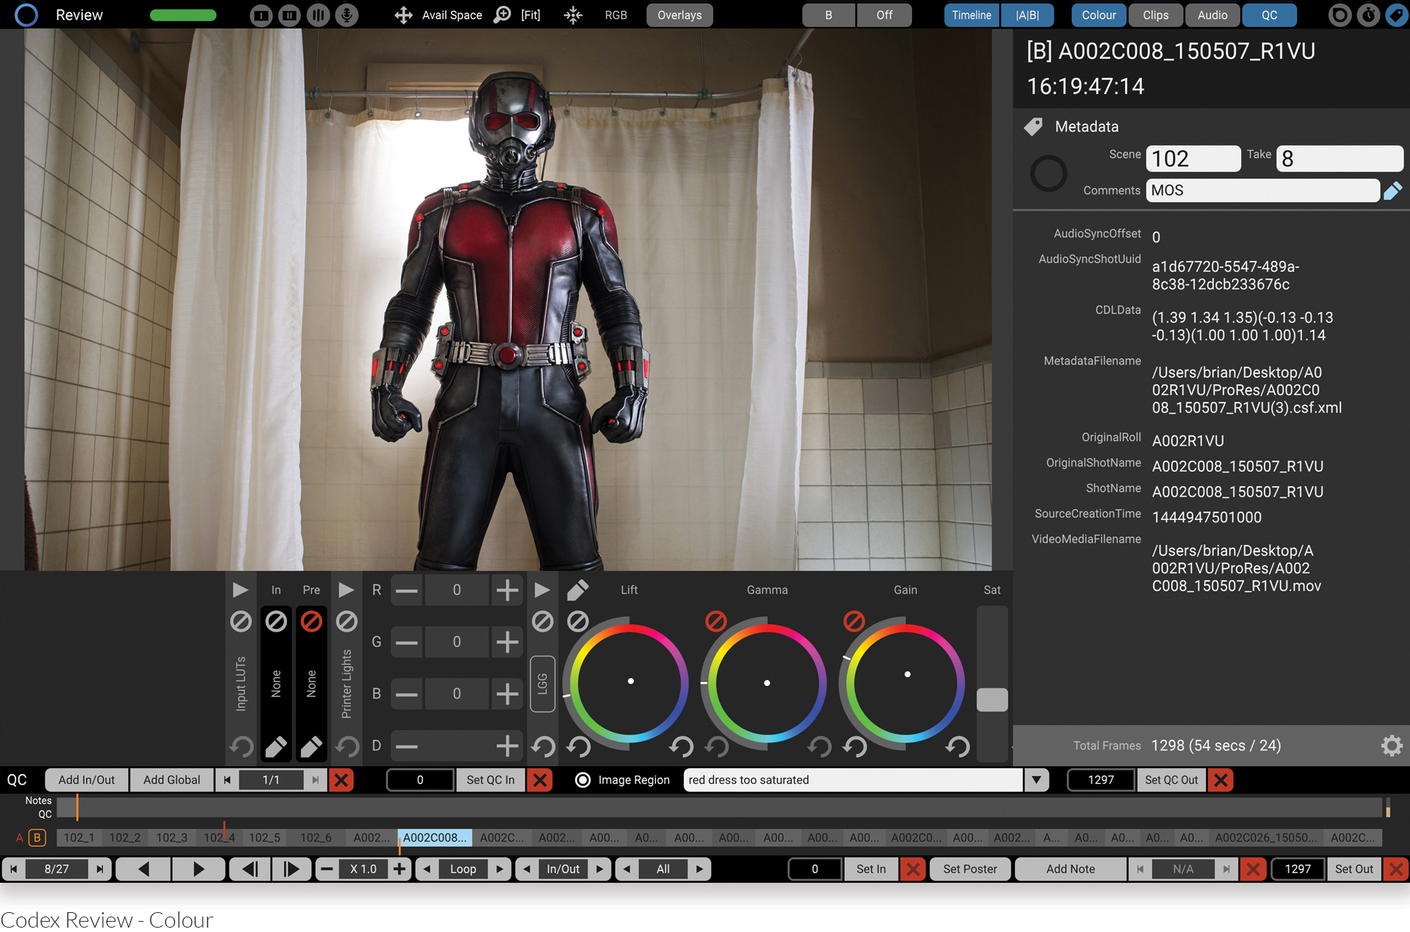Click the pan move arrows icon

(x=403, y=15)
